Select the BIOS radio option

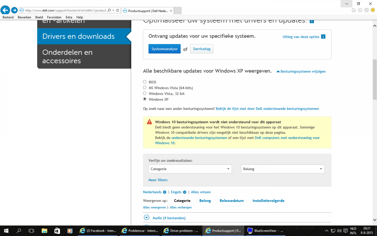click(145, 82)
